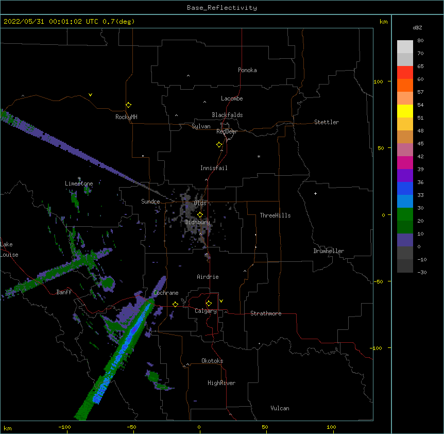Select the yellow V marker northeast of Calgary
The width and height of the screenshot is (444, 434).
tap(221, 301)
